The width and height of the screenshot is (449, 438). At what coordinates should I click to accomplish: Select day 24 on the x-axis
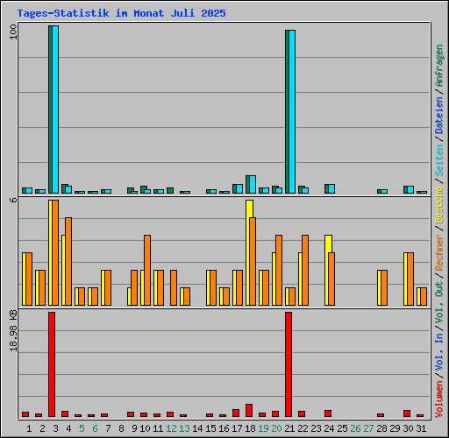[x=329, y=428]
